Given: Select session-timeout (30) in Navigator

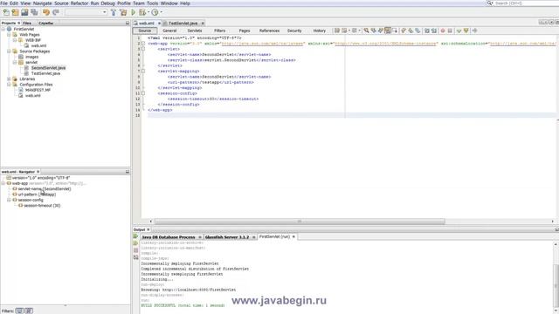Looking at the screenshot, I should [42, 206].
